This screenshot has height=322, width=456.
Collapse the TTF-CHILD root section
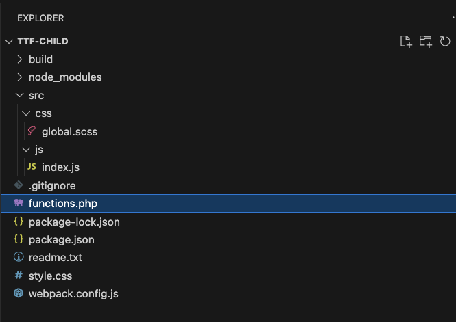point(9,41)
